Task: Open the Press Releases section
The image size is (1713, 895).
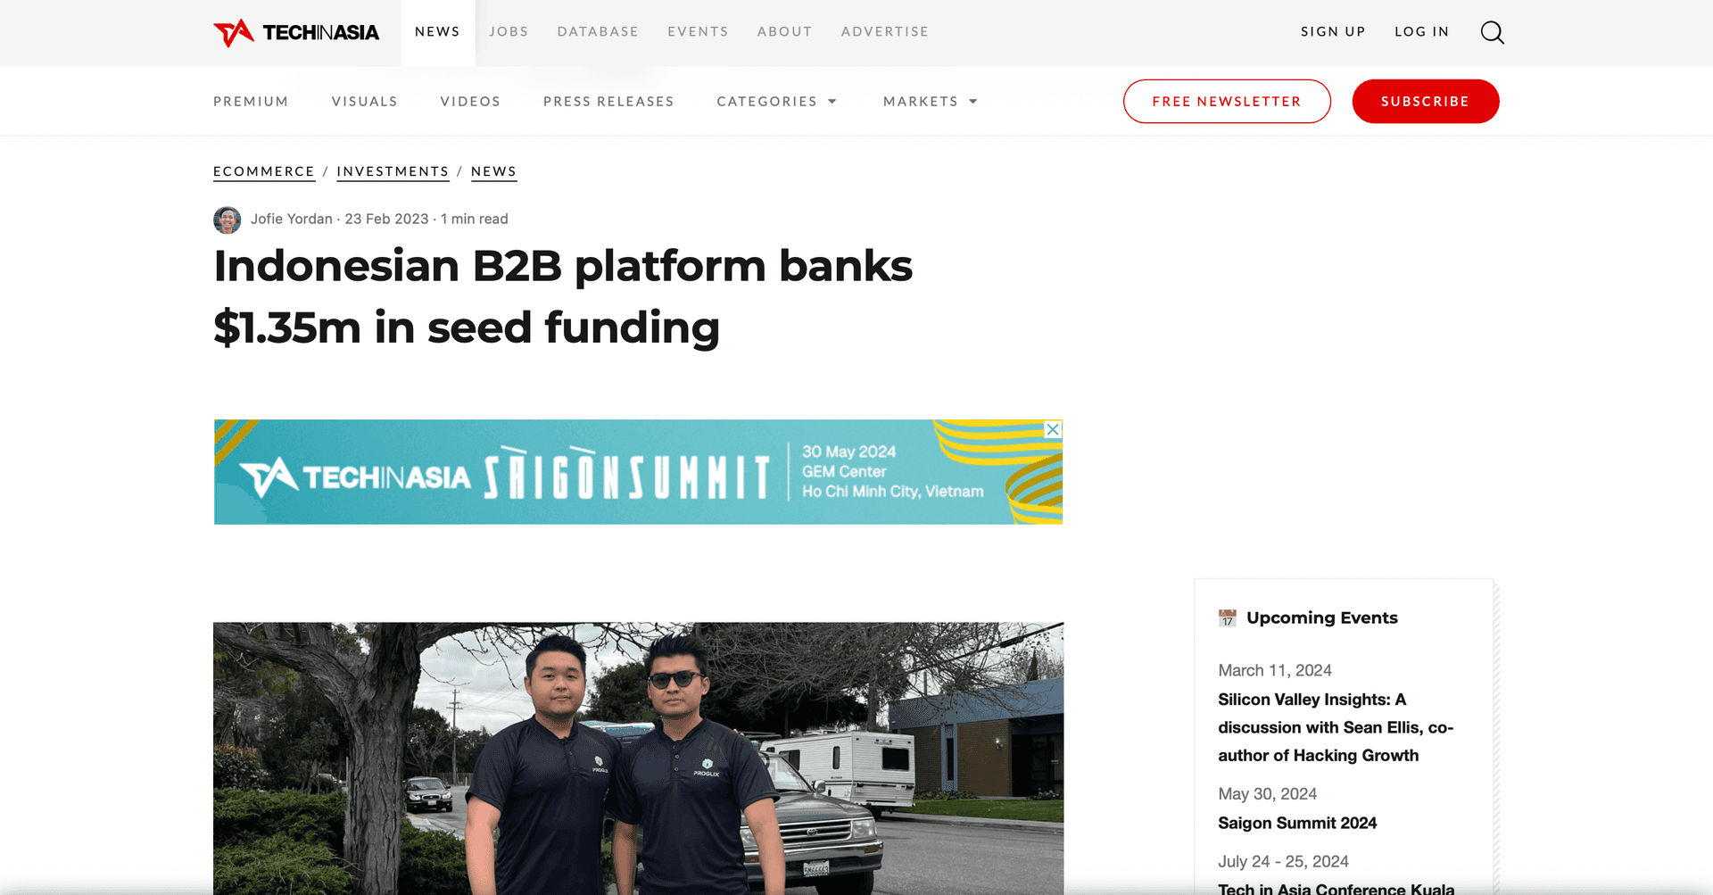Action: coord(608,102)
